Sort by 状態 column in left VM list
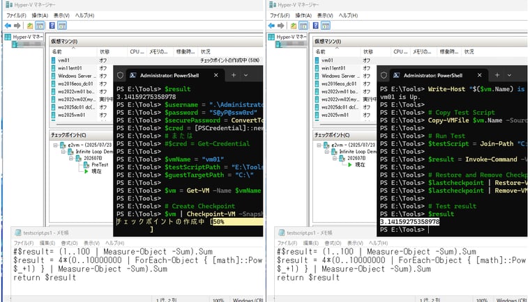 click(112, 51)
